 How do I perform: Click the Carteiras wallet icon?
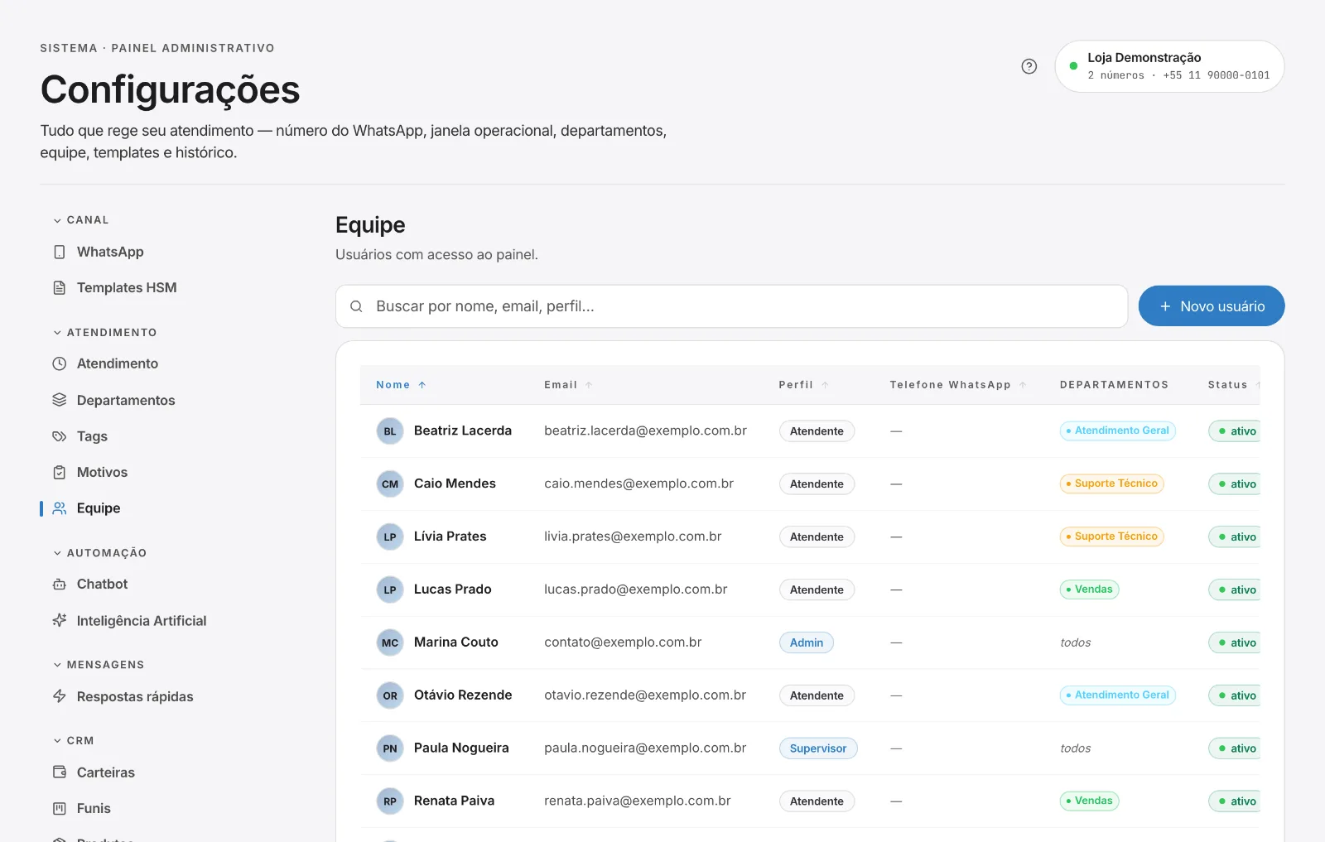(x=60, y=772)
